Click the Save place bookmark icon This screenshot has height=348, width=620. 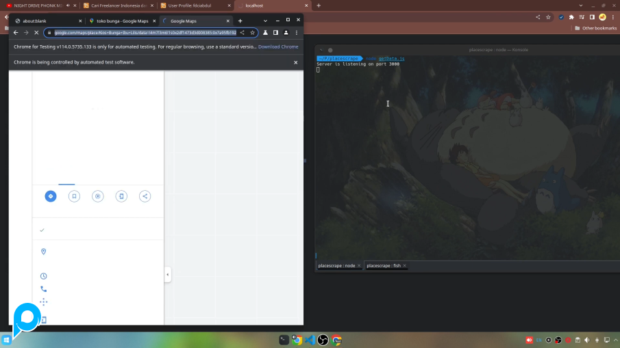click(74, 196)
